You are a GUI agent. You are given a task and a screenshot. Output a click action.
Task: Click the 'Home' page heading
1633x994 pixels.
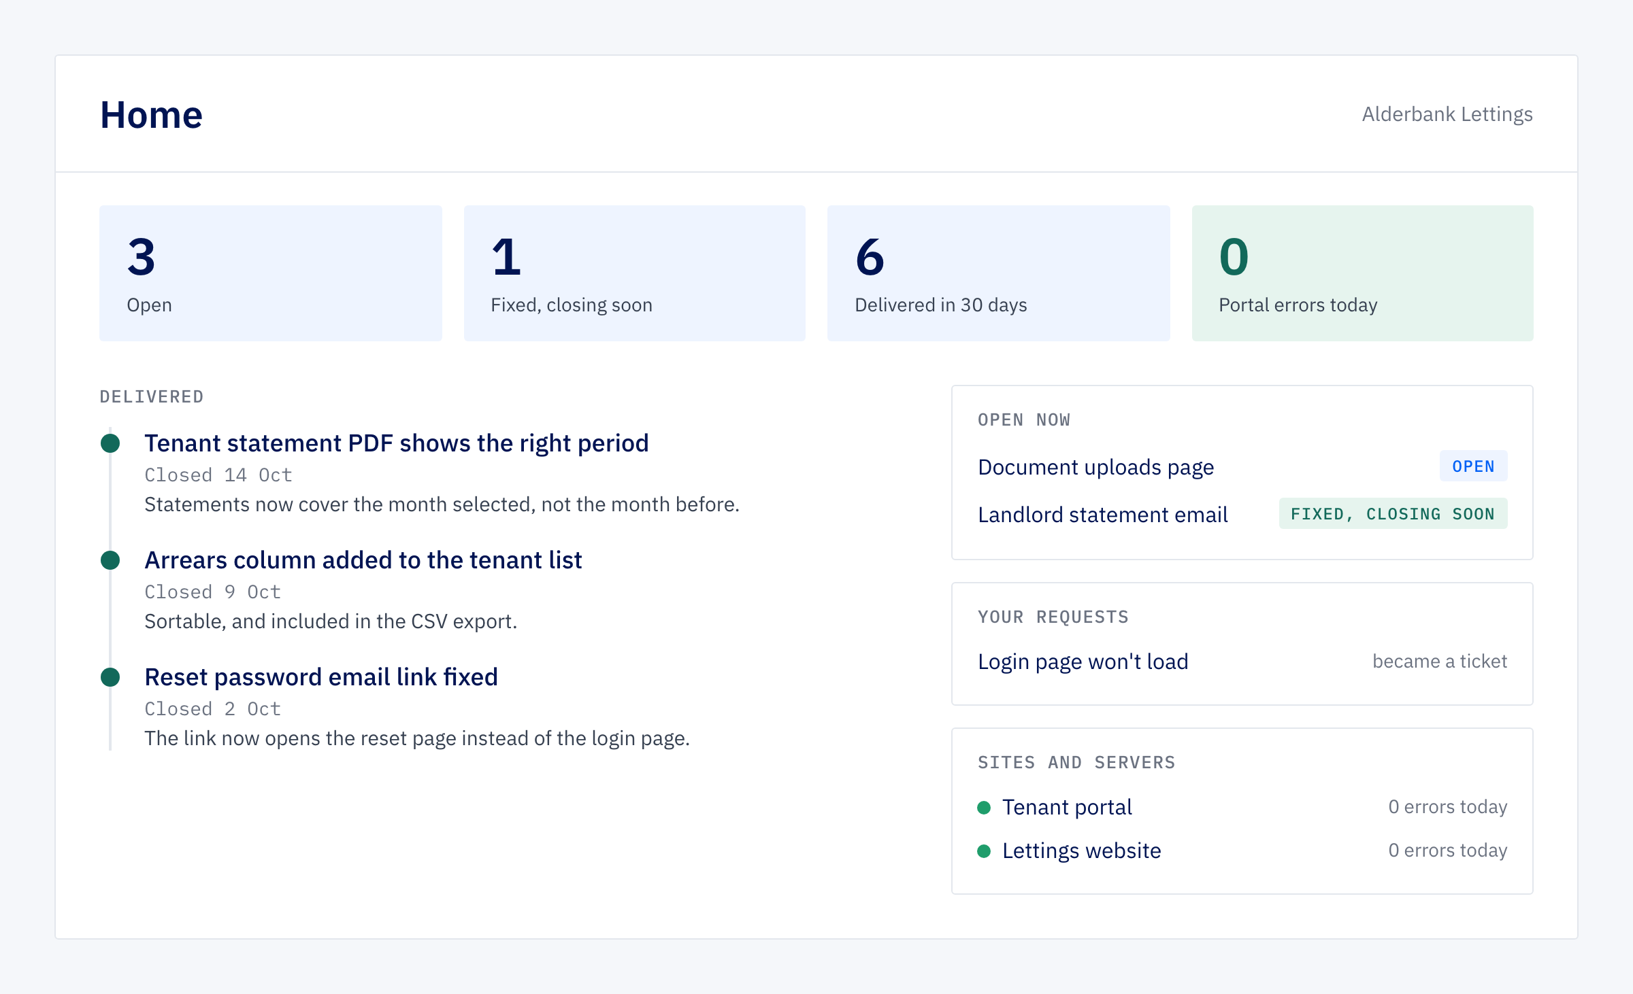point(151,115)
